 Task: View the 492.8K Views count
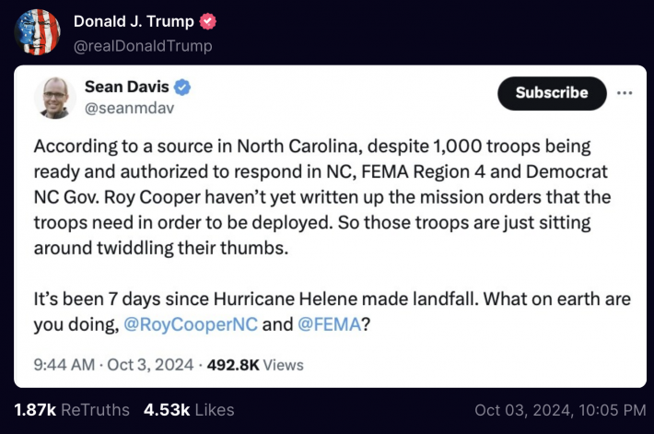pyautogui.click(x=253, y=364)
